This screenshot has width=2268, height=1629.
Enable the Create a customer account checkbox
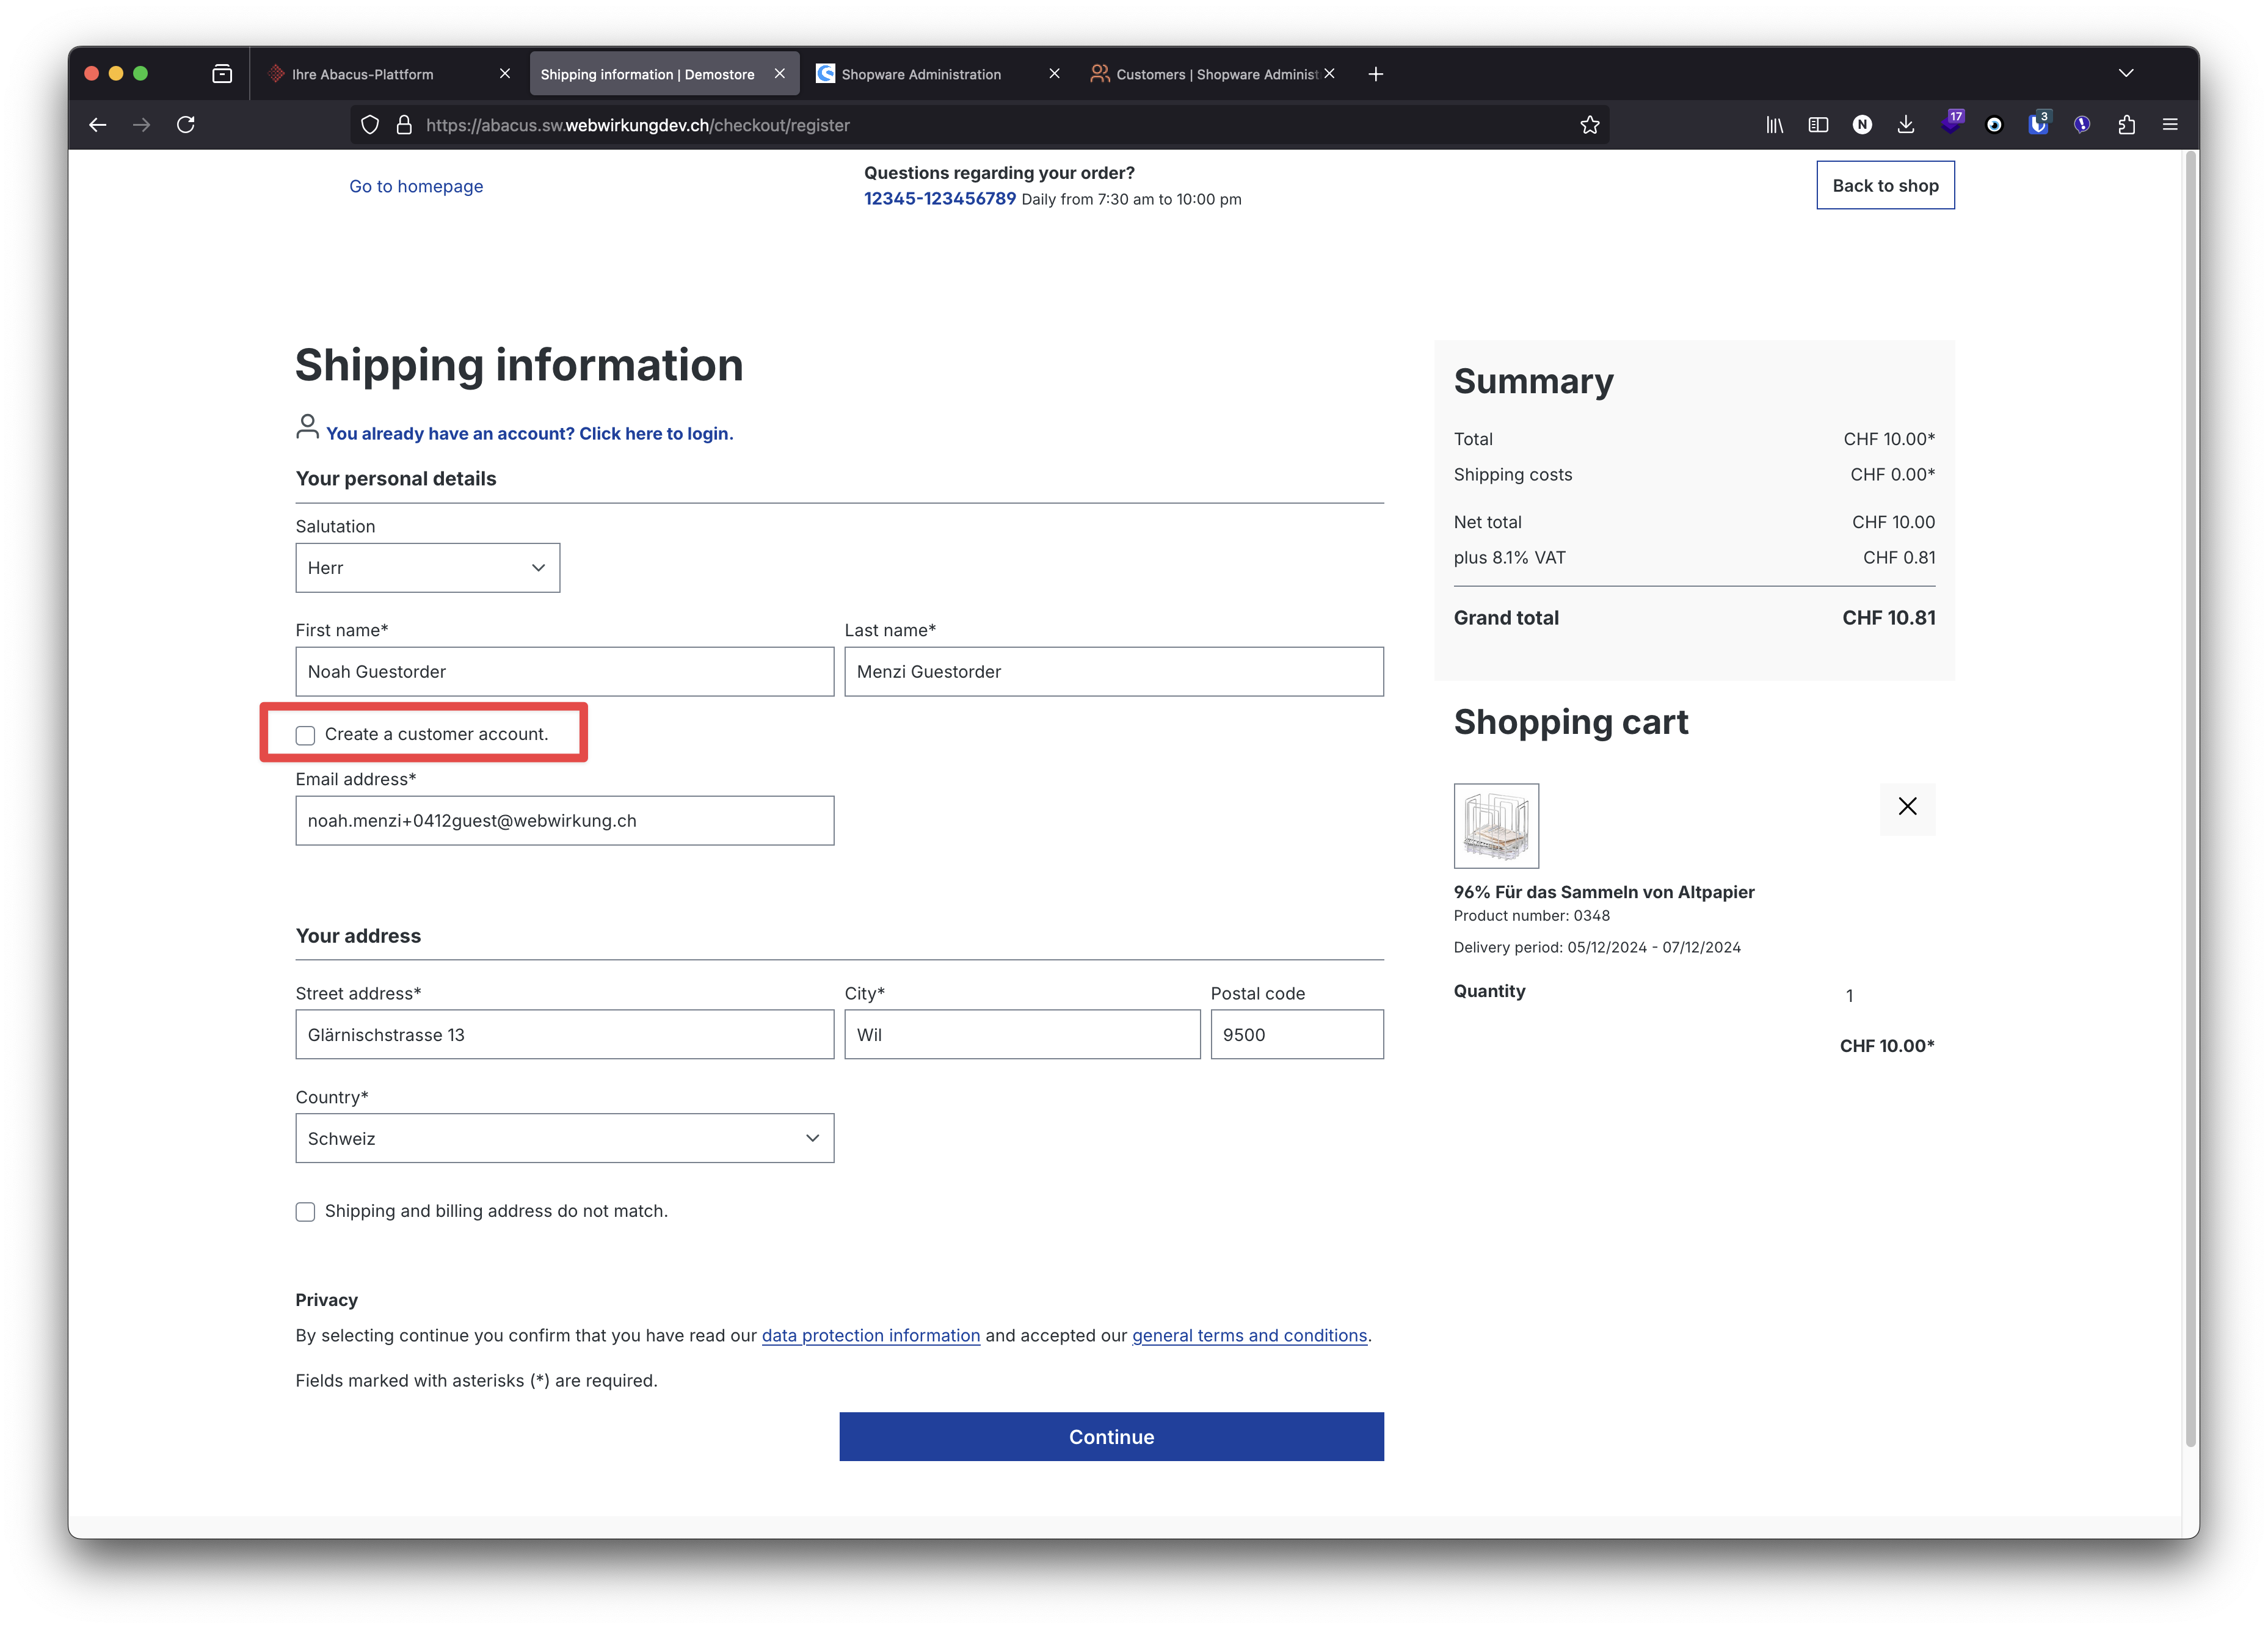(305, 735)
